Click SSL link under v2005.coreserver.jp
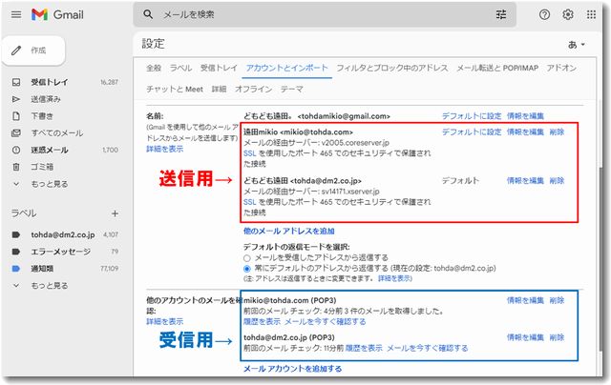Viewport: 611px width, 385px height. click(250, 153)
